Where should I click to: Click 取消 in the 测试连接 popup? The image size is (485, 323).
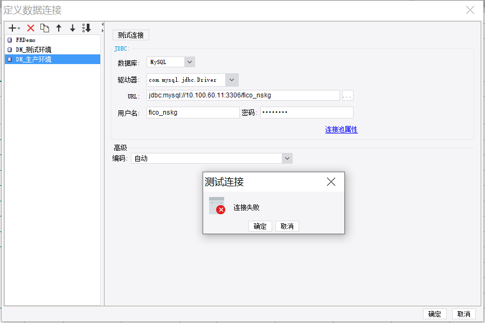287,226
